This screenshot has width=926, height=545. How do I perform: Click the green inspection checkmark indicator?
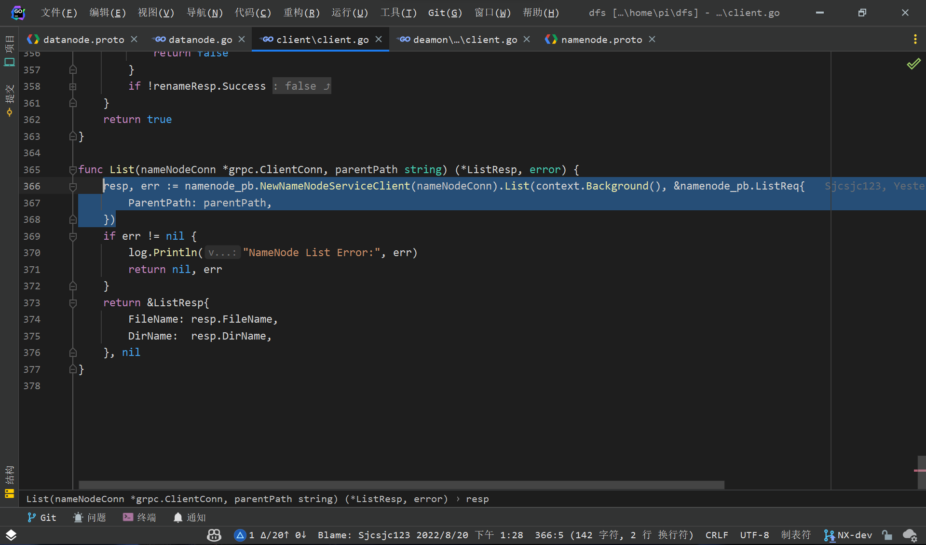click(x=913, y=64)
